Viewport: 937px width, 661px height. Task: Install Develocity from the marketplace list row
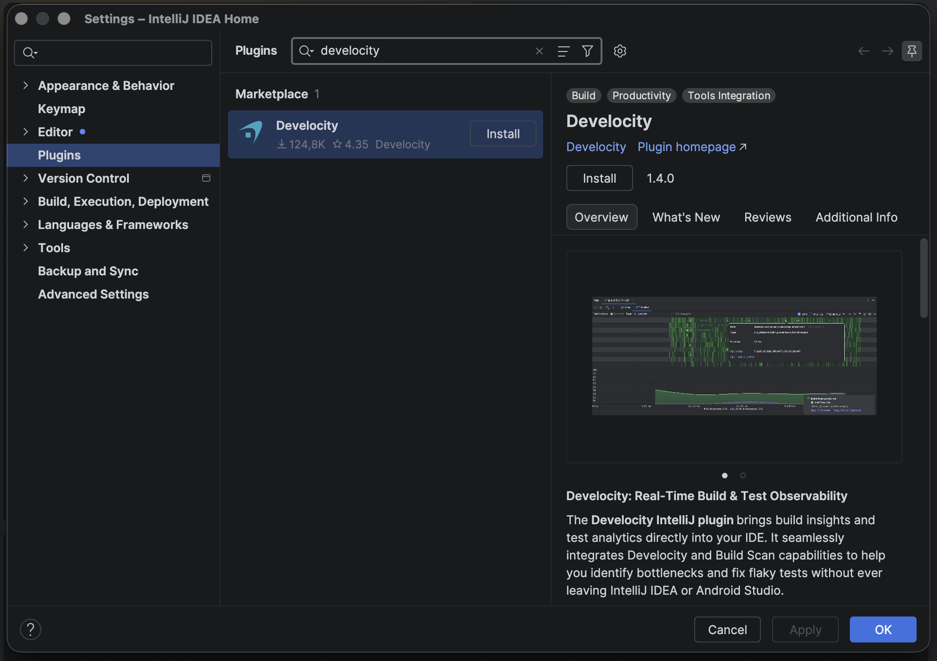pyautogui.click(x=503, y=134)
